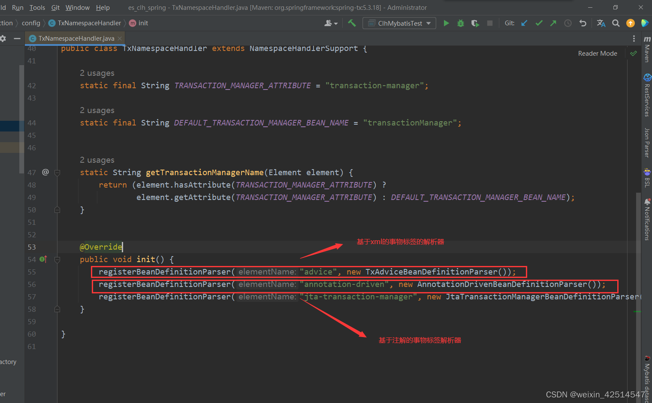Commit changes with the Git checkmark

point(539,23)
